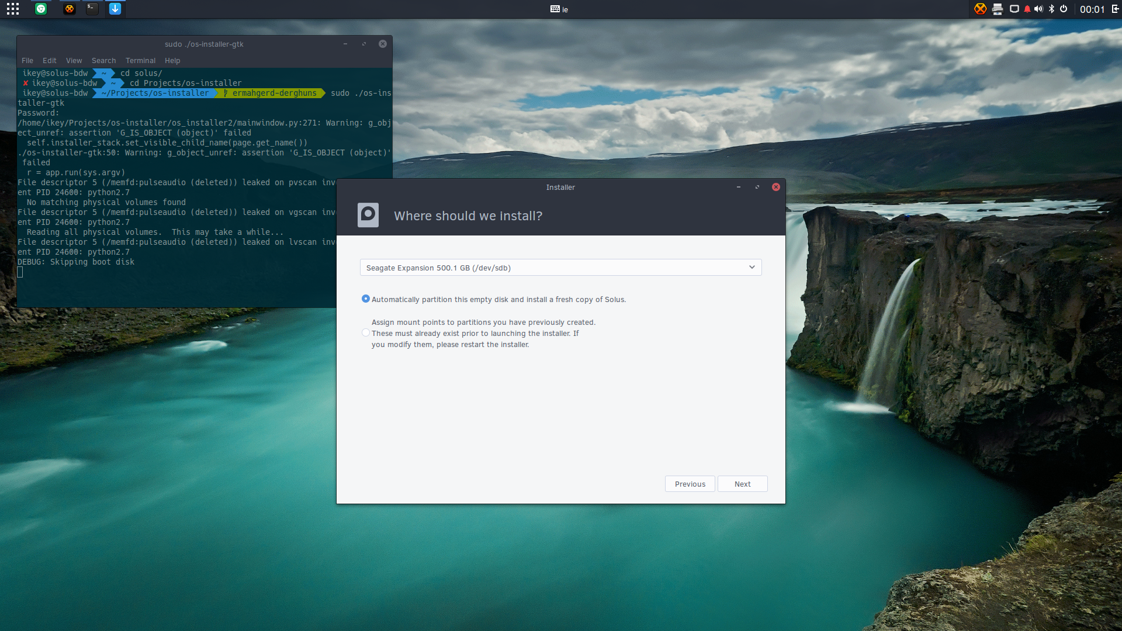This screenshot has height=631, width=1122.
Task: Open the Bluetooth tray indicator
Action: [1051, 9]
